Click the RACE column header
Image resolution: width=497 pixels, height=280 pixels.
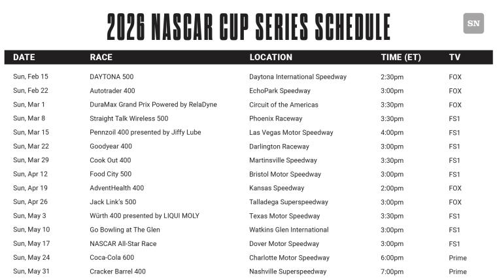coord(101,58)
